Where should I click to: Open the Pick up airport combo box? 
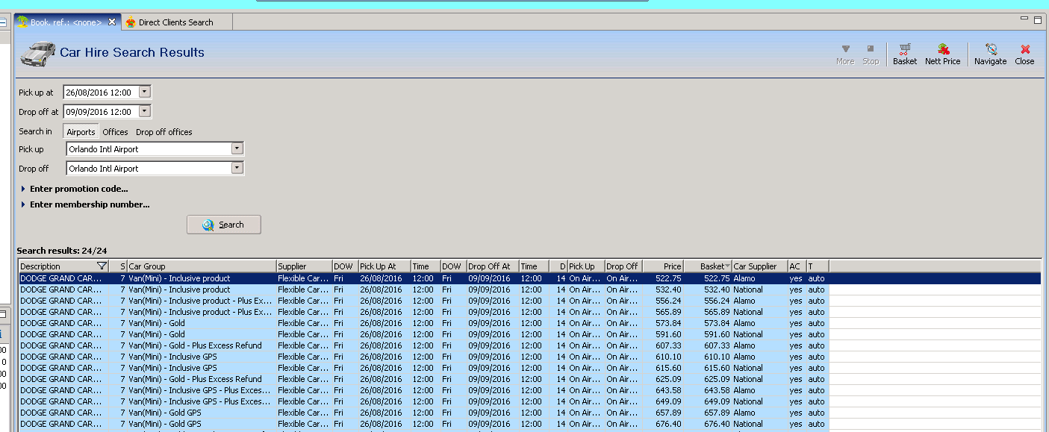pos(237,148)
